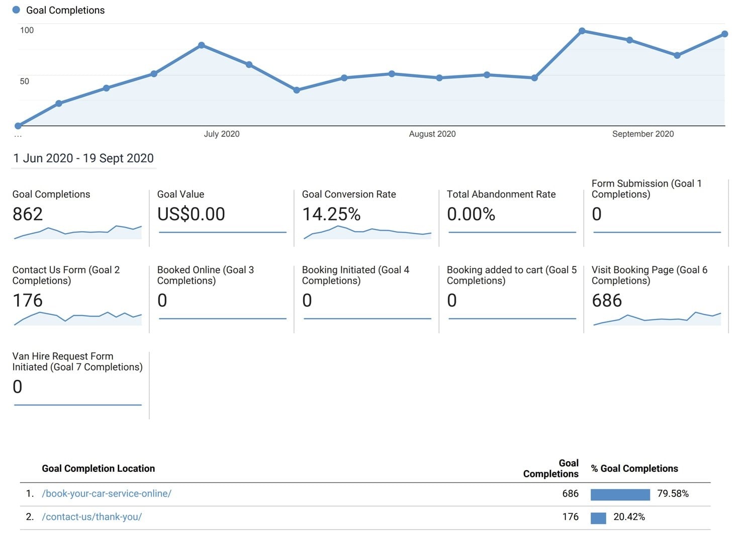This screenshot has width=743, height=534.
Task: Click the 176 value under Contact Us Form
Action: (x=28, y=300)
